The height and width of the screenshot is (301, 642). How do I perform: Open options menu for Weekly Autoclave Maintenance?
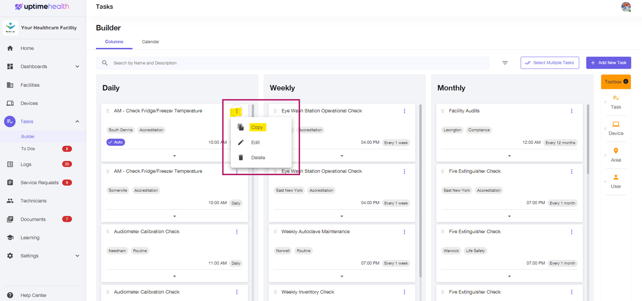(404, 232)
